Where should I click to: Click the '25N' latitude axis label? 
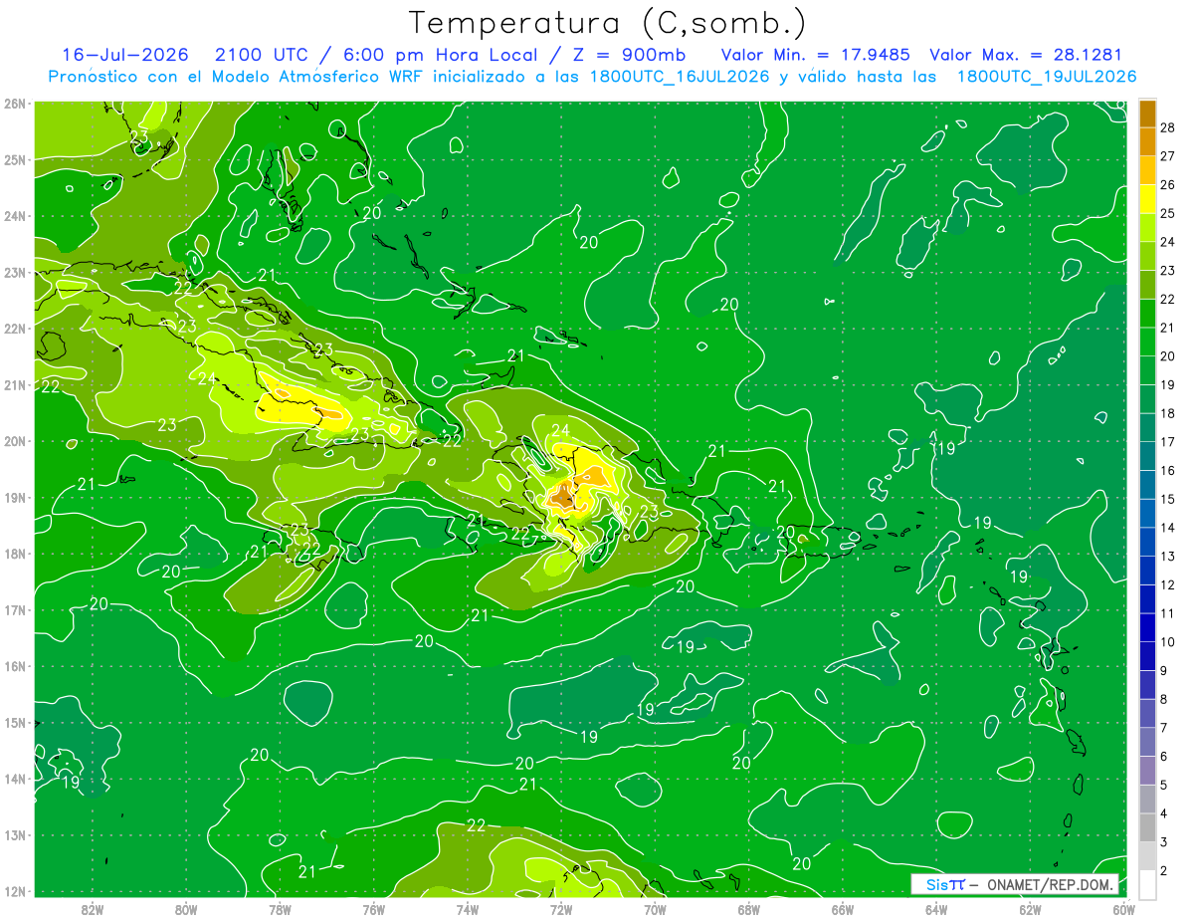click(x=14, y=159)
